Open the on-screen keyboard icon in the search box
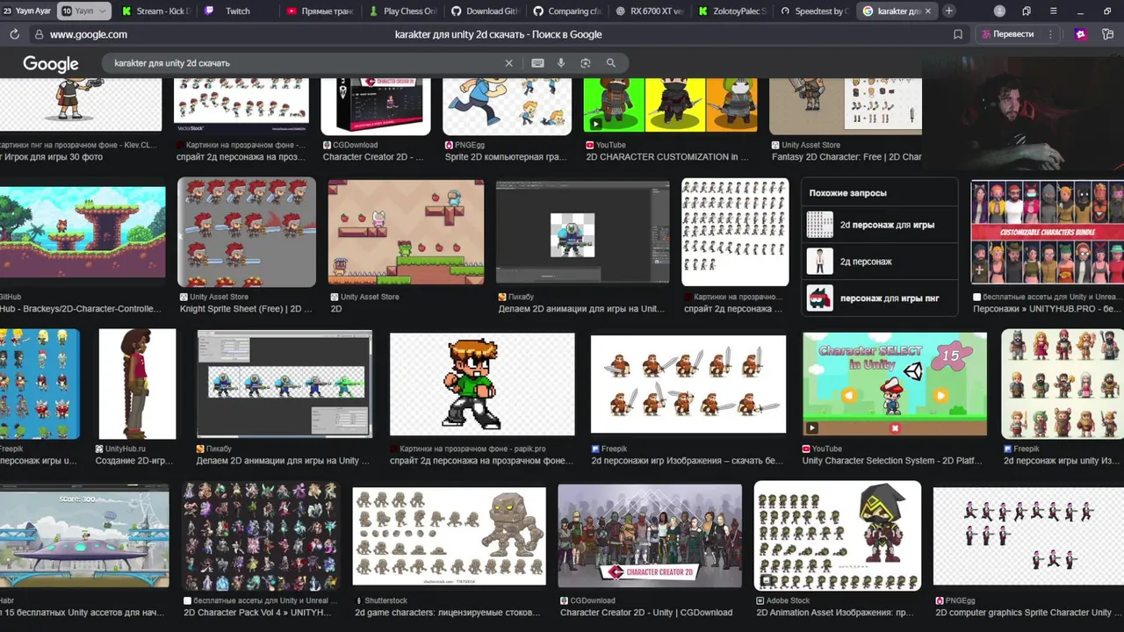Image resolution: width=1124 pixels, height=632 pixels. (537, 63)
